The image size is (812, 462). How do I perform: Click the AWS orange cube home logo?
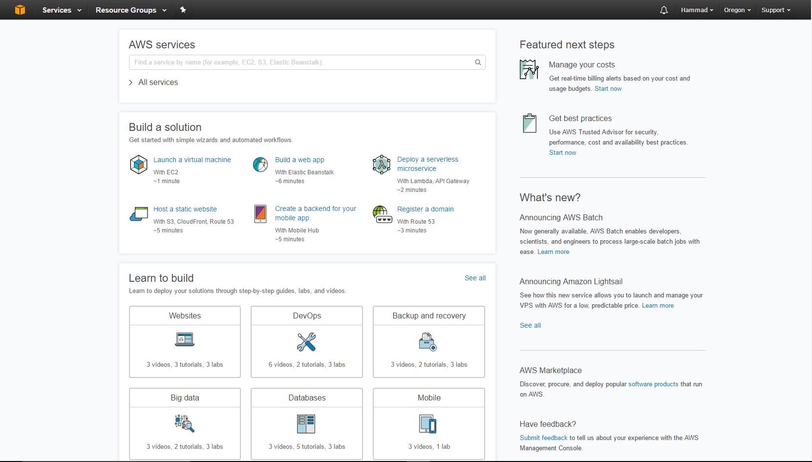click(x=20, y=10)
